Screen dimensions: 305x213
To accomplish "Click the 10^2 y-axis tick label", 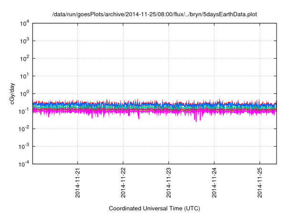I will (24, 58).
